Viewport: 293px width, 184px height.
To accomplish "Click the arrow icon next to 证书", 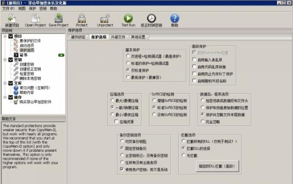I will click(x=16, y=55).
